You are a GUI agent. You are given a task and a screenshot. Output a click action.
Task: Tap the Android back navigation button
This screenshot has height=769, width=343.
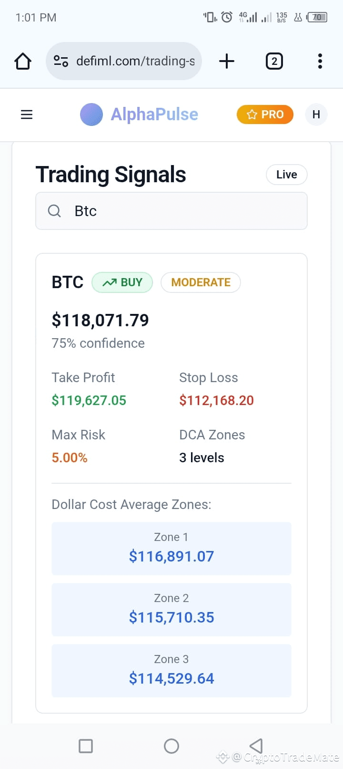click(256, 746)
